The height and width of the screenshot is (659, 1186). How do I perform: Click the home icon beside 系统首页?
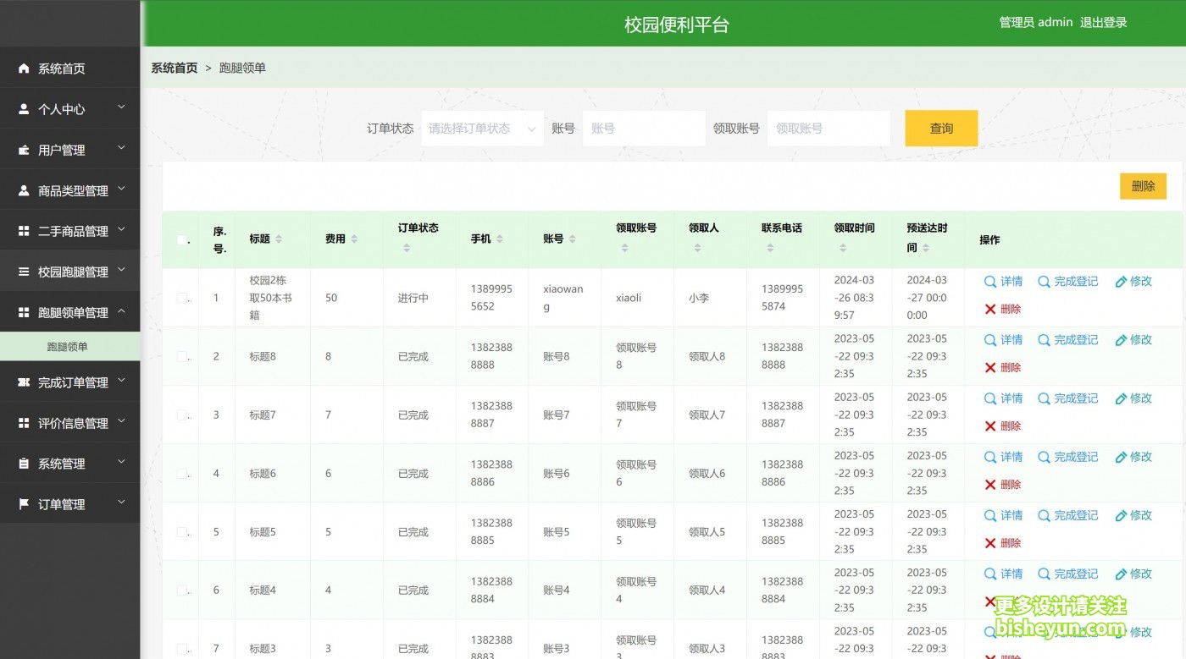coord(24,69)
